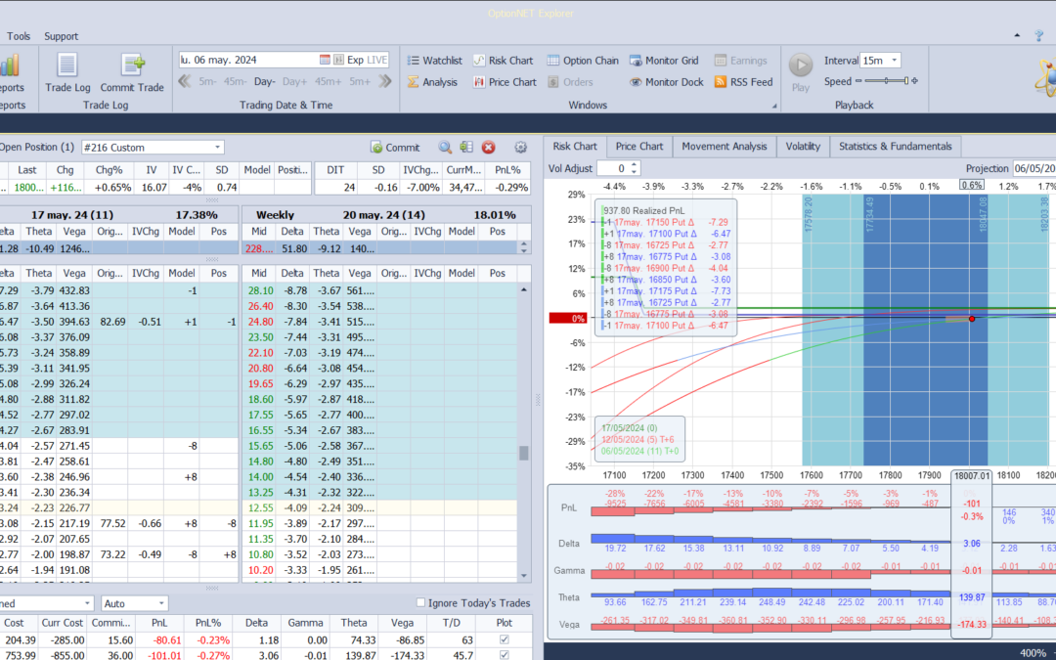Screen dimensions: 1056x660
Task: Open the Analysis window
Action: point(432,82)
